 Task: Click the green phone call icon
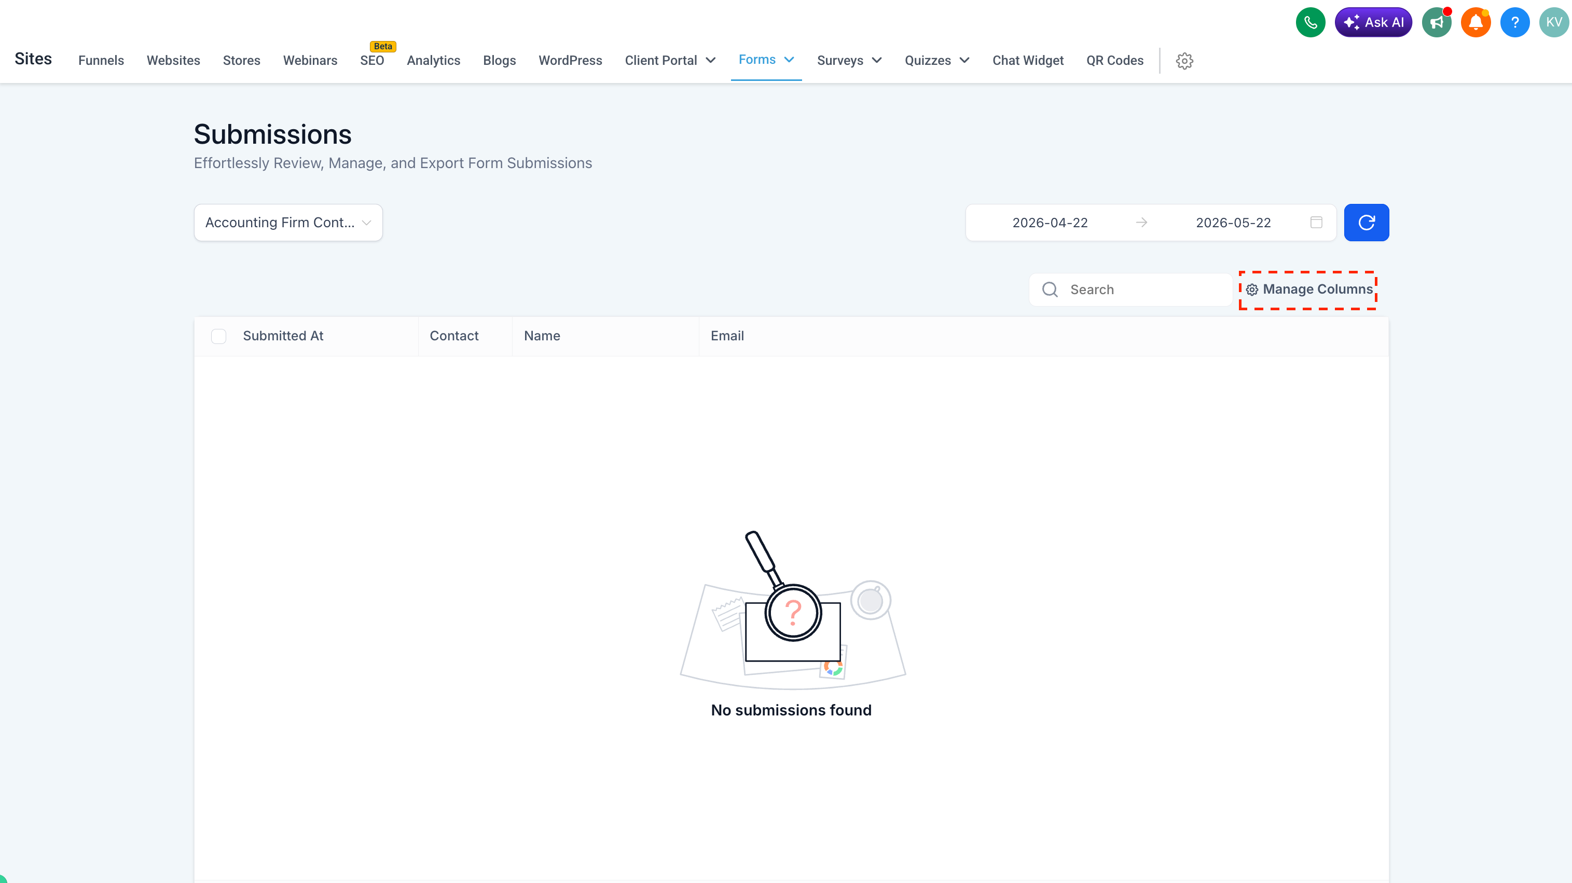click(1310, 23)
